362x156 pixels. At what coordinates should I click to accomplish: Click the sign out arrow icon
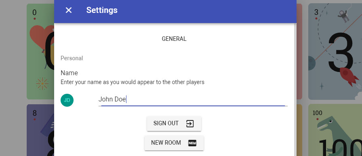click(190, 123)
